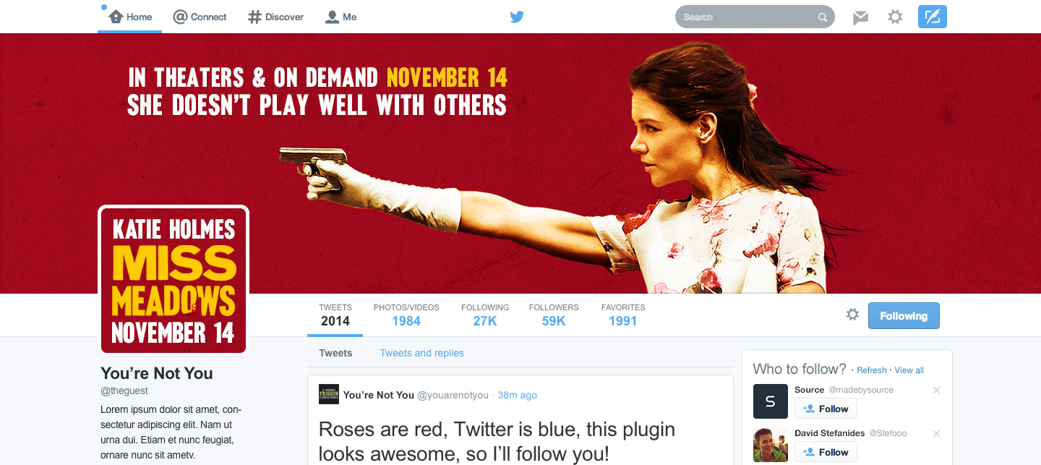Click the search magnifier icon
This screenshot has height=465, width=1041.
click(x=823, y=17)
